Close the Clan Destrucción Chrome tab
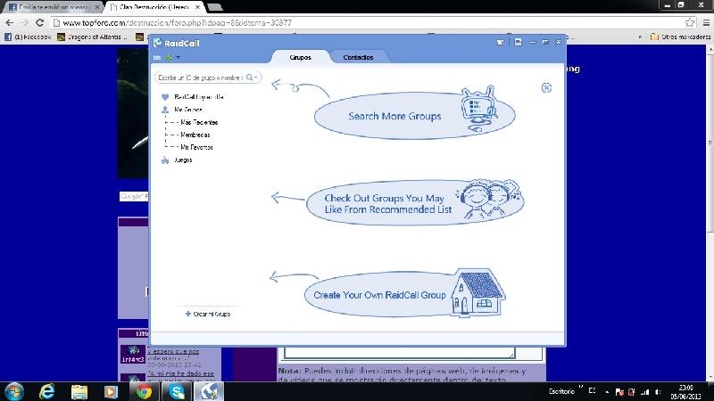 tap(197, 7)
